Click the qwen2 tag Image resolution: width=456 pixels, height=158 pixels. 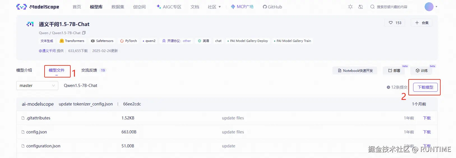(x=149, y=41)
